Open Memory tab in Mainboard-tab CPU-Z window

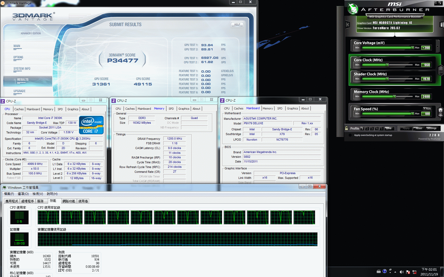(268, 108)
